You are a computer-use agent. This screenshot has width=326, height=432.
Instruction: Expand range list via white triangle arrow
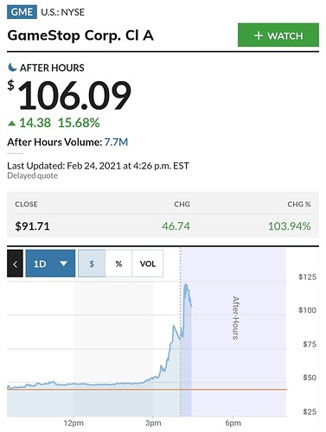coord(63,264)
